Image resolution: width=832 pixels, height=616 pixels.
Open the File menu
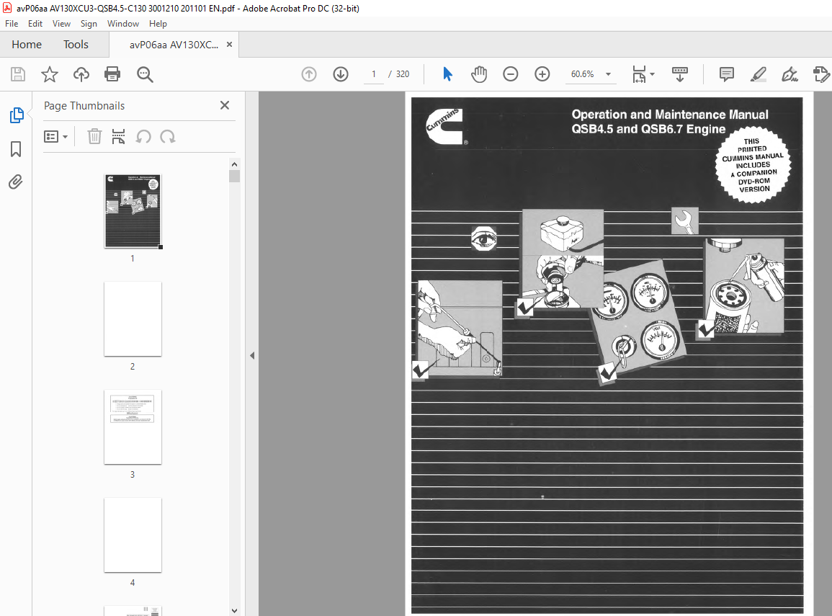click(x=11, y=24)
